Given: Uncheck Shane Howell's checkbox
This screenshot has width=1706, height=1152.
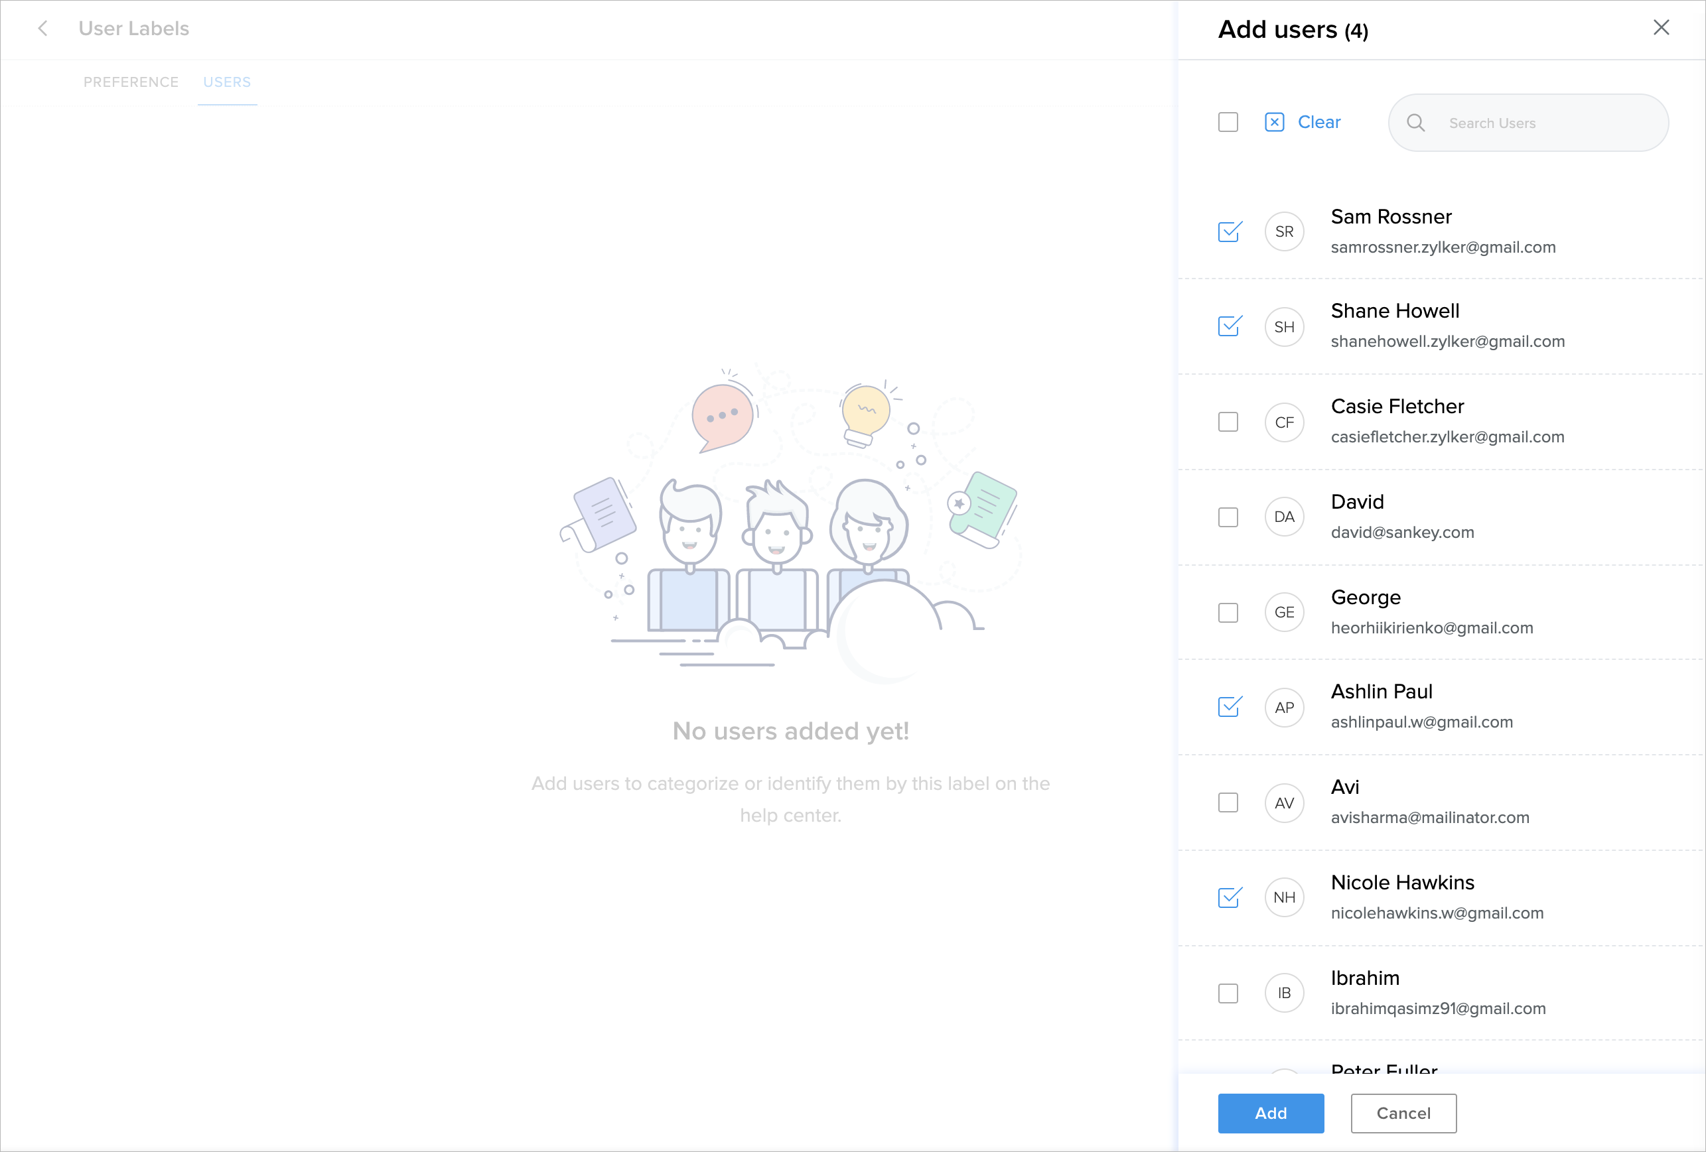Looking at the screenshot, I should click(1229, 326).
